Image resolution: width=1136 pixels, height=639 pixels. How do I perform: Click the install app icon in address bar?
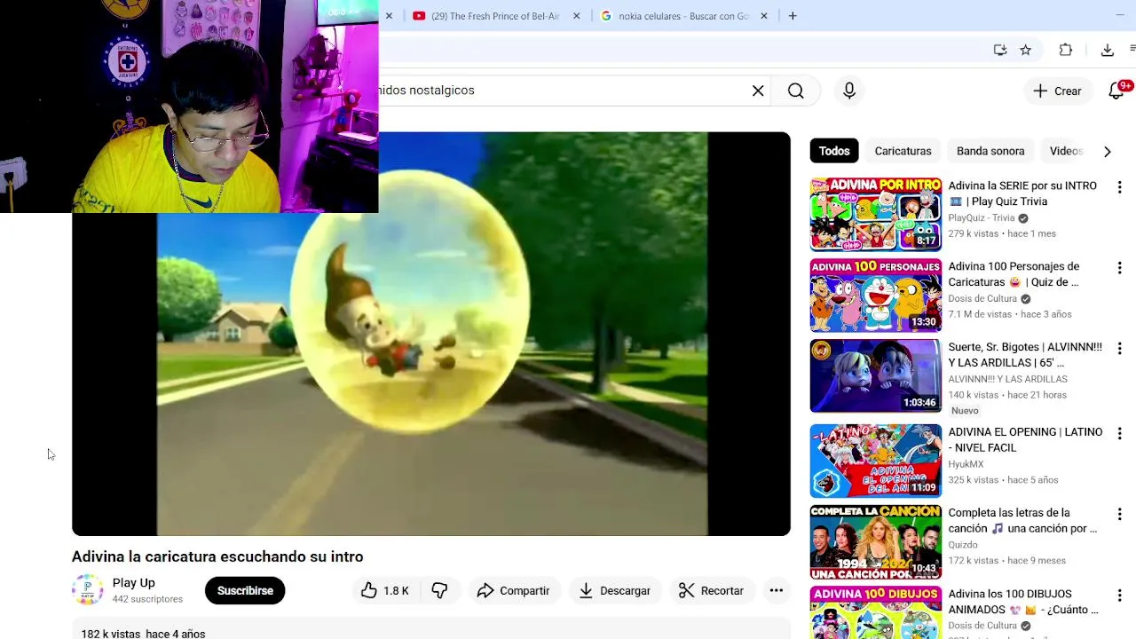pos(1000,51)
